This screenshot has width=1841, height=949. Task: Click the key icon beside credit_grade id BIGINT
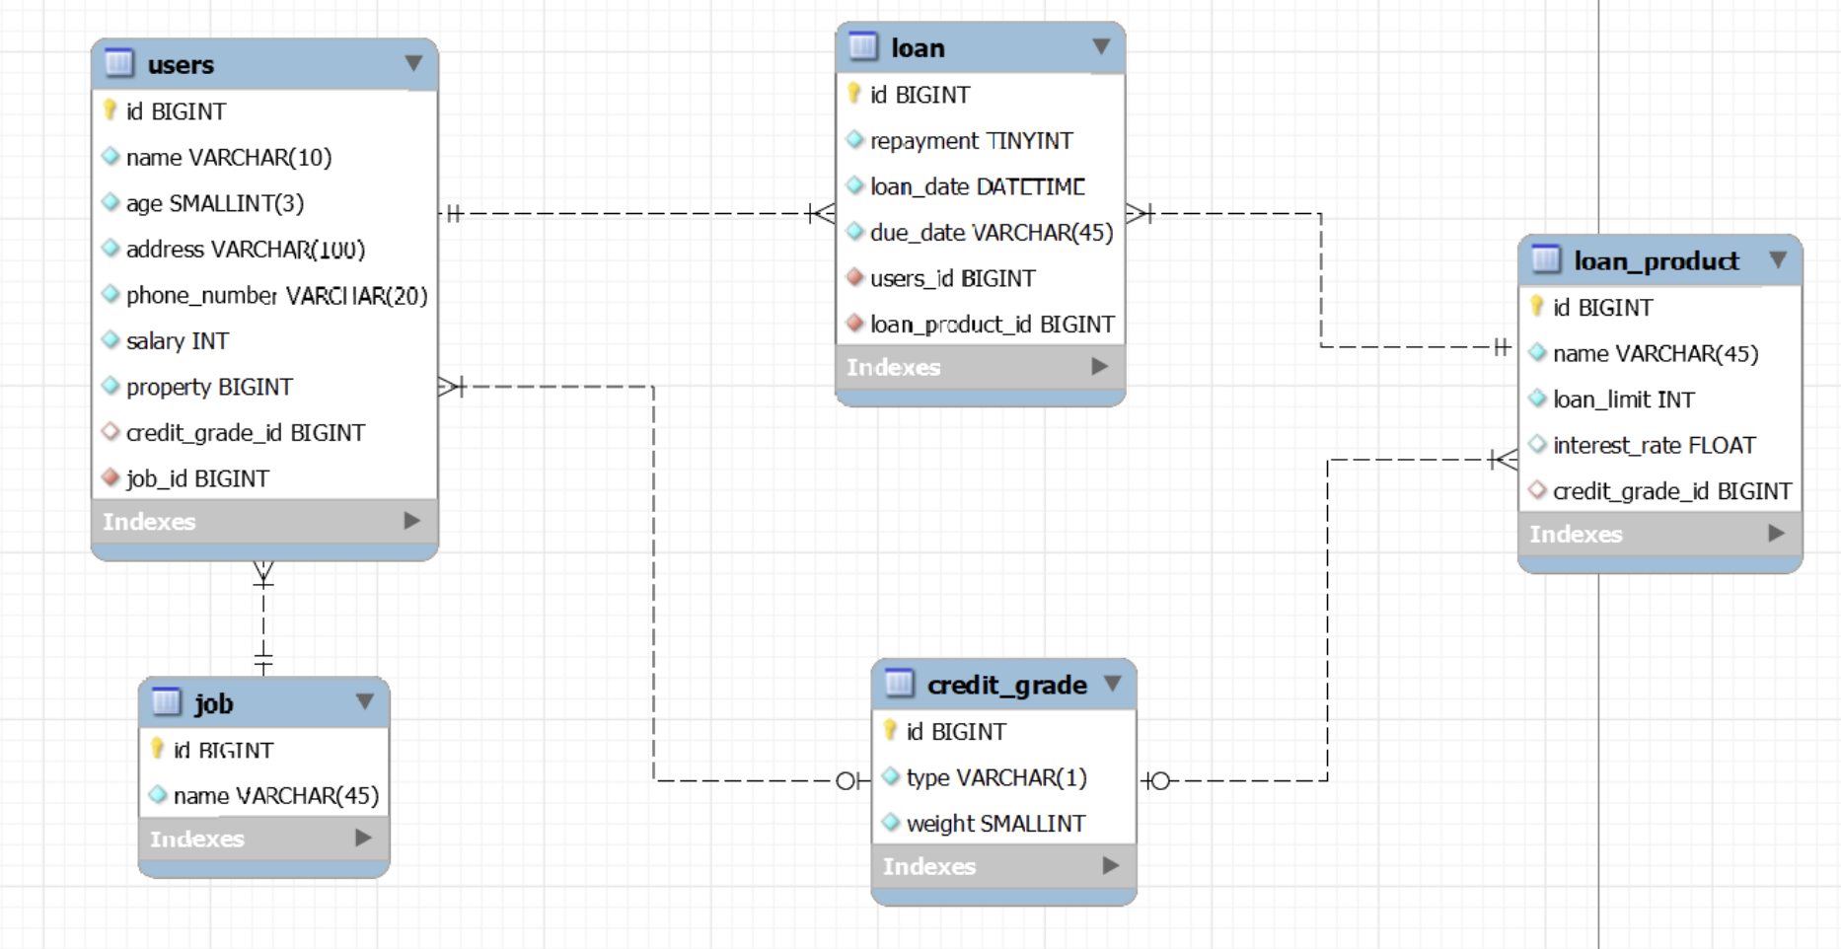click(x=891, y=730)
